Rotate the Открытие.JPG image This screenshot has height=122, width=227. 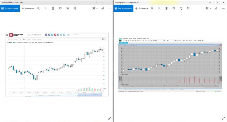coord(181,8)
